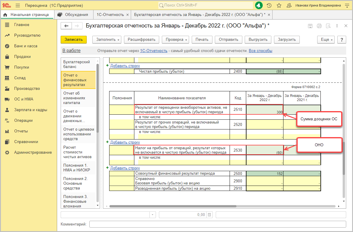Click the back arrow navigation button
This screenshot has width=353, height=232.
coord(66,26)
